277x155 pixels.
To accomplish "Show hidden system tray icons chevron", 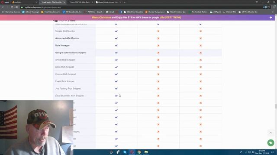I will point(246,152).
